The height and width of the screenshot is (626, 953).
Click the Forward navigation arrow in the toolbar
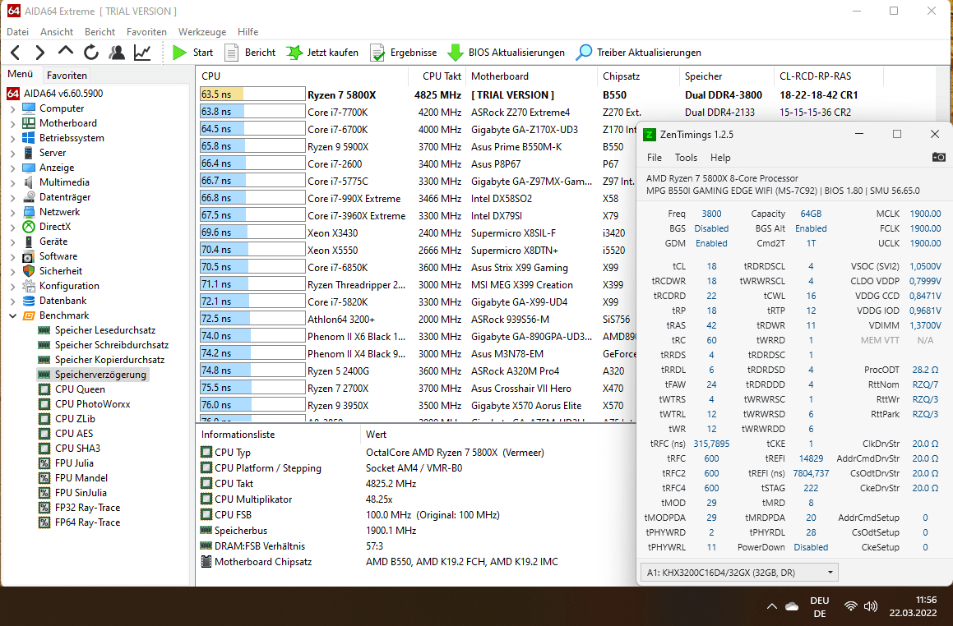[39, 53]
